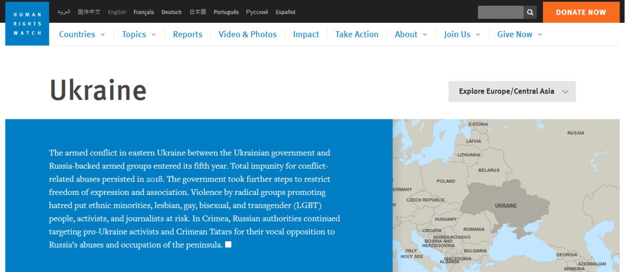Go to the Reports page

click(187, 34)
